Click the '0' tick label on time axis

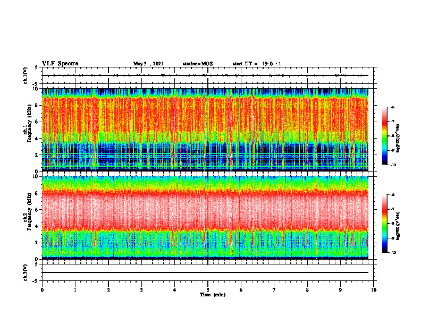pos(42,290)
